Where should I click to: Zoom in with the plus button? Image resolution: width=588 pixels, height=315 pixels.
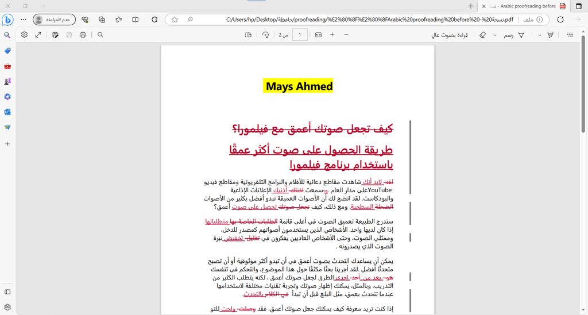tap(332, 35)
